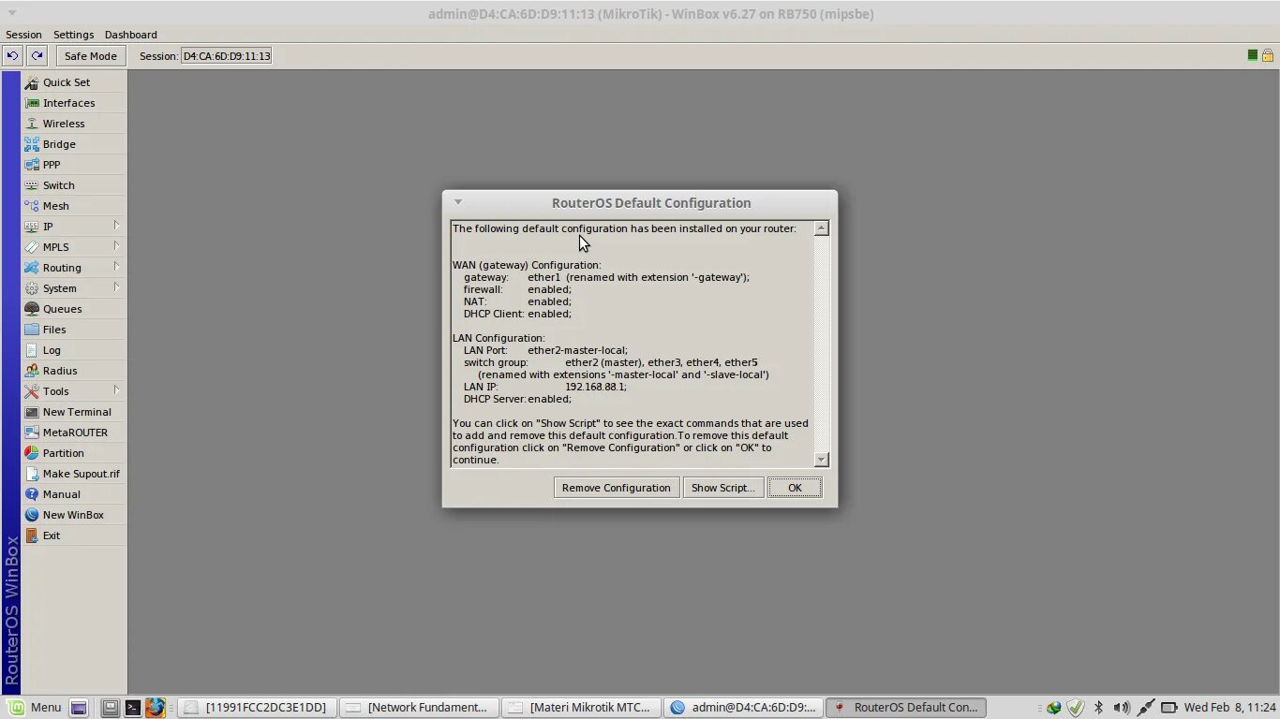Click the battery icon in system tray
The width and height of the screenshot is (1280, 719).
click(1169, 708)
